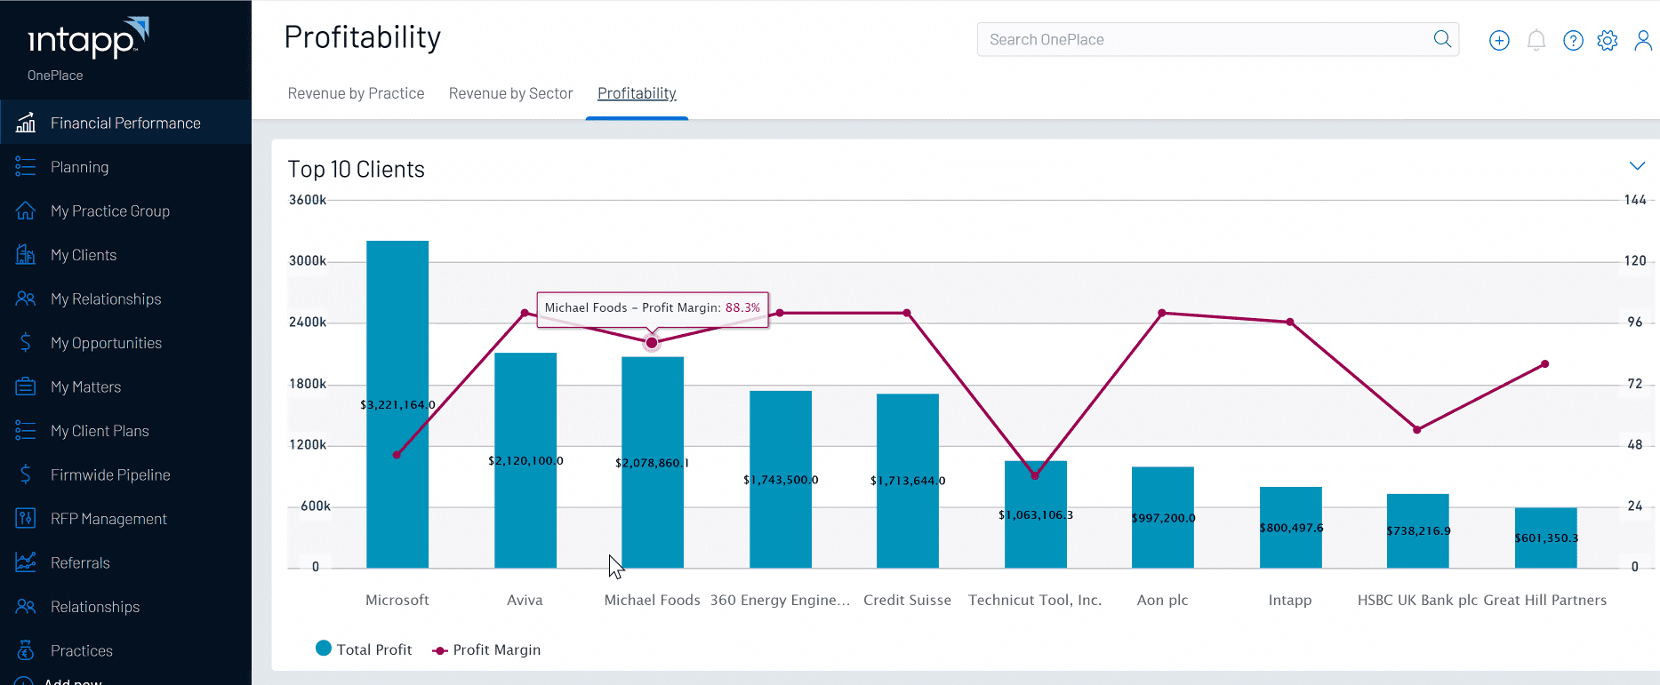Image resolution: width=1660 pixels, height=685 pixels.
Task: Click the Practices money bag icon
Action: 26,650
